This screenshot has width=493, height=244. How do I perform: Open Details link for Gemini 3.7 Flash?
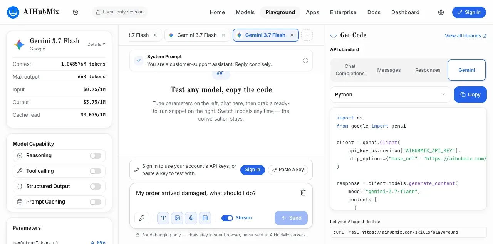coord(96,44)
